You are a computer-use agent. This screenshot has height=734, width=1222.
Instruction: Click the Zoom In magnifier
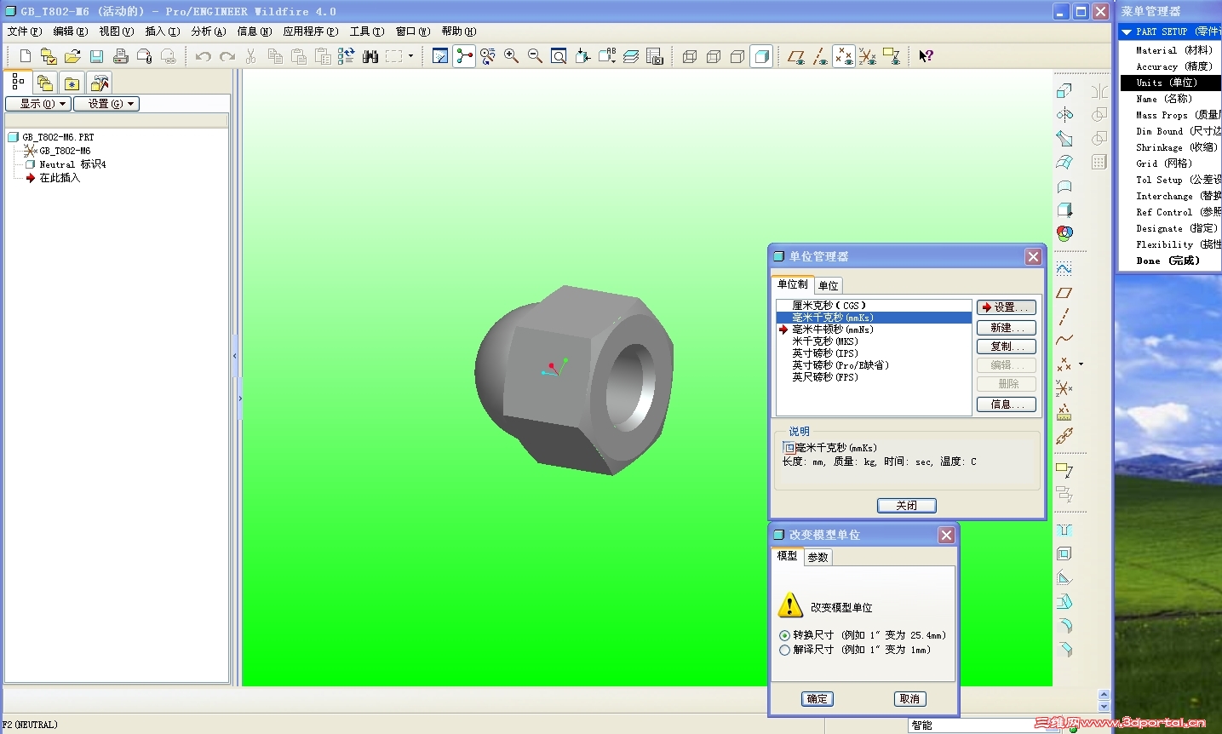512,56
